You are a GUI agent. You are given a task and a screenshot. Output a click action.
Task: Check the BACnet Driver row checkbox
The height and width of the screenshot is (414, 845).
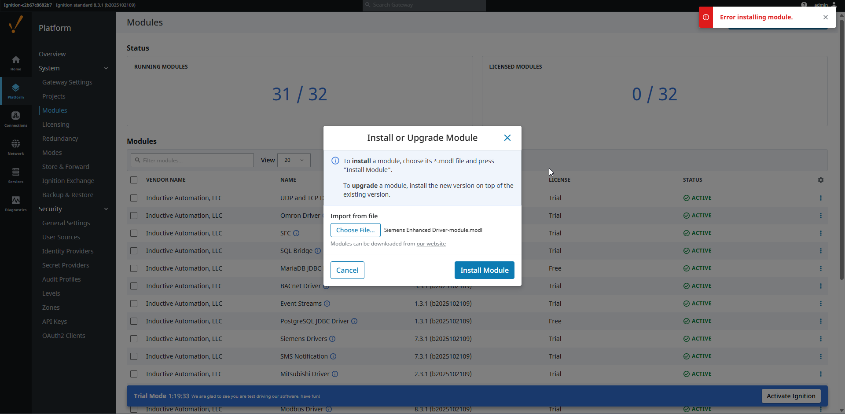point(134,286)
